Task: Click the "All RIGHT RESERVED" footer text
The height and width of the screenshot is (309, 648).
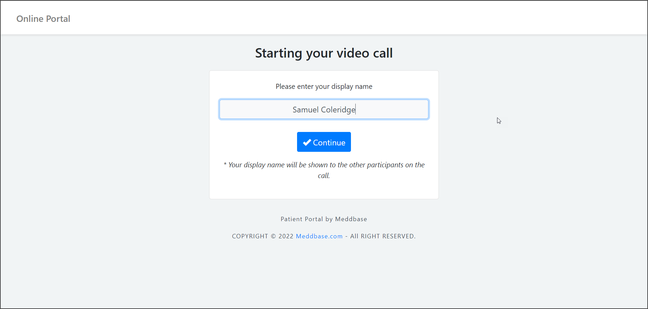Action: [383, 236]
